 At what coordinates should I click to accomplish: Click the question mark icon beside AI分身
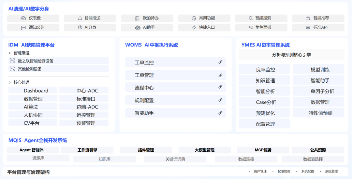coord(80,28)
